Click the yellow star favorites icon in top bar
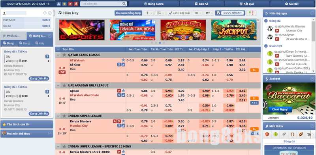The height and width of the screenshot is (155, 316). (64, 4)
